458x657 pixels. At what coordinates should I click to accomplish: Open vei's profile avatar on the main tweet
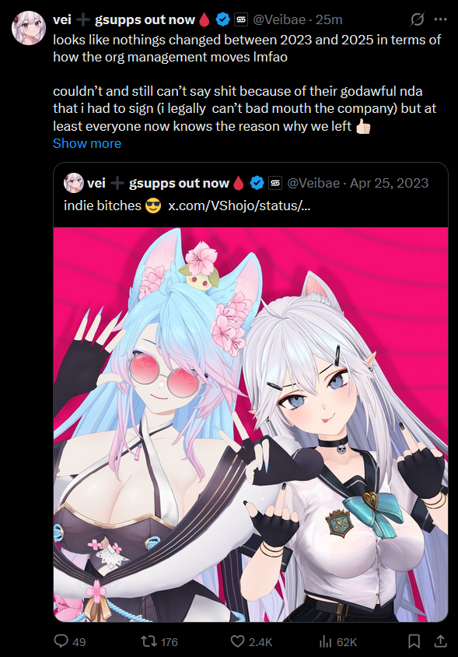tap(29, 28)
